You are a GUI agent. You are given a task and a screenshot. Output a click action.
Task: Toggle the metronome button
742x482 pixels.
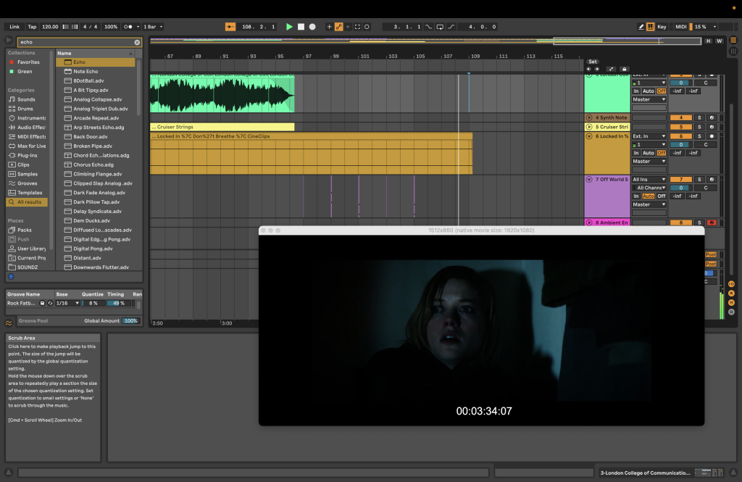pyautogui.click(x=128, y=27)
